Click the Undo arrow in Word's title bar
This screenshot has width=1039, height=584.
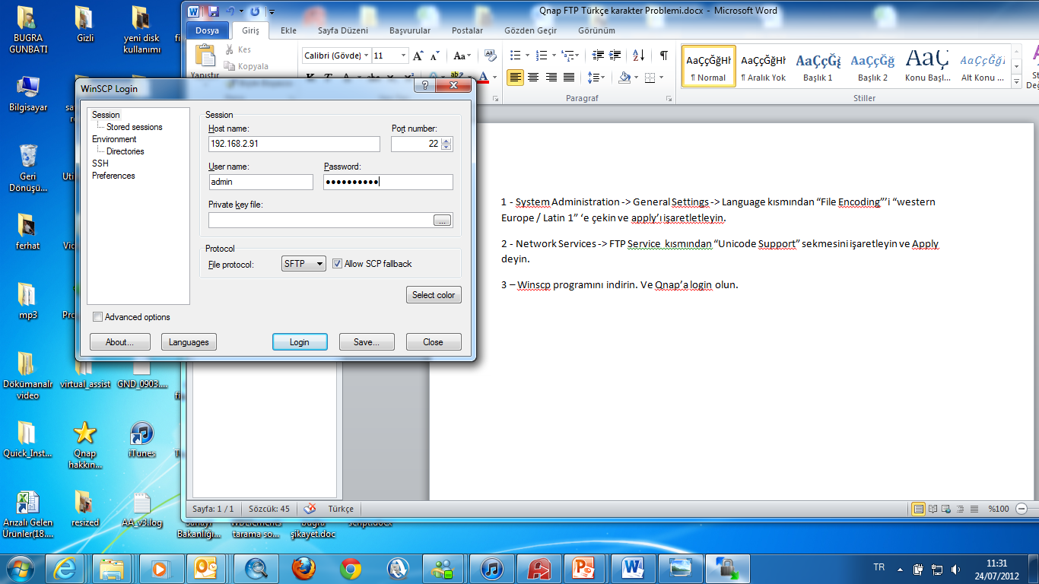[x=230, y=11]
